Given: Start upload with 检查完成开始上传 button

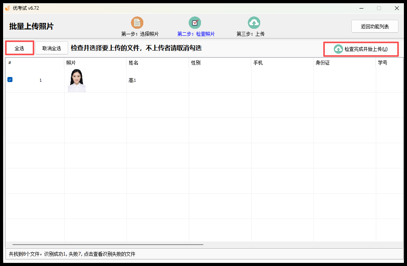Looking at the screenshot, I should 361,49.
